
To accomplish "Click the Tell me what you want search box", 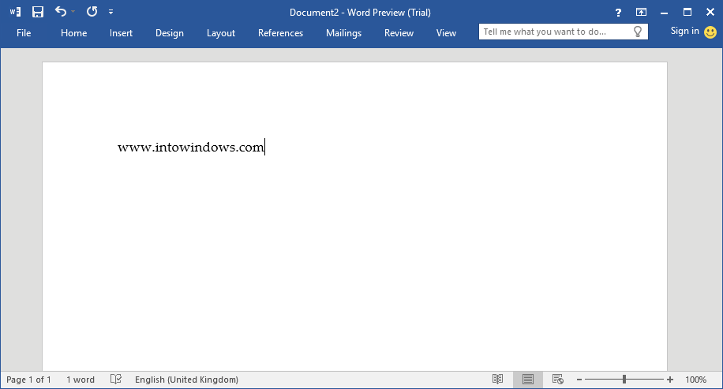I will pyautogui.click(x=563, y=32).
